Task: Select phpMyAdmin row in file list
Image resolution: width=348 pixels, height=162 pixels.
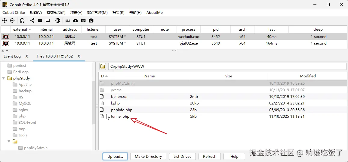Action: (222, 83)
